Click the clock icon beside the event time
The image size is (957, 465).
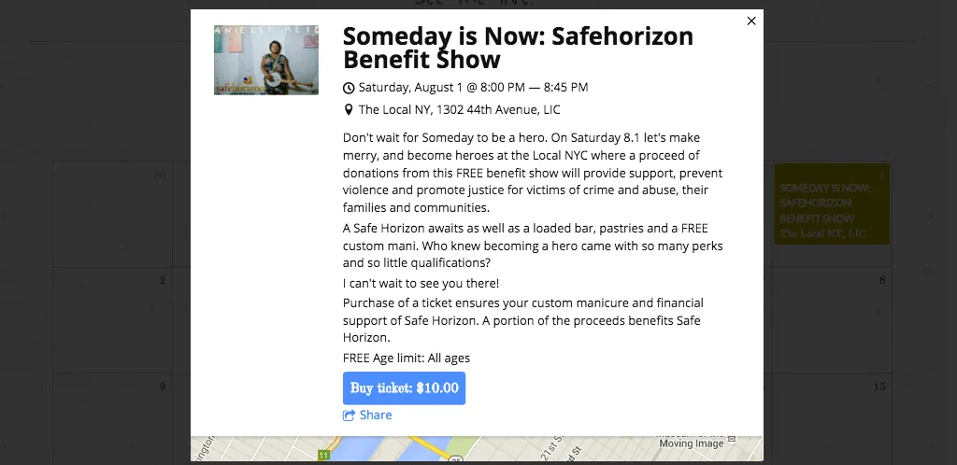click(349, 88)
